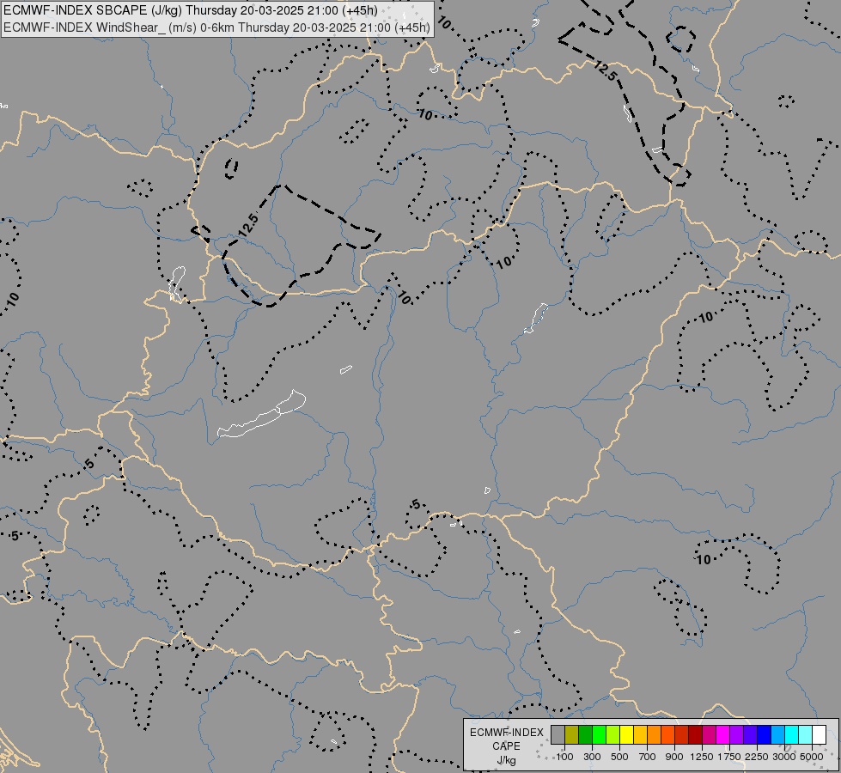The height and width of the screenshot is (773, 841).
Task: Click the gray swatch in the CAPE legend
Action: pyautogui.click(x=558, y=735)
